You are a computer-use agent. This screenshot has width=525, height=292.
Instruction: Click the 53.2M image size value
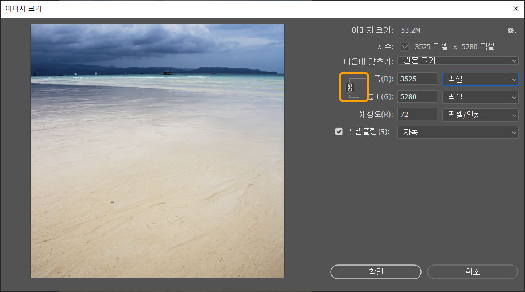pos(411,30)
